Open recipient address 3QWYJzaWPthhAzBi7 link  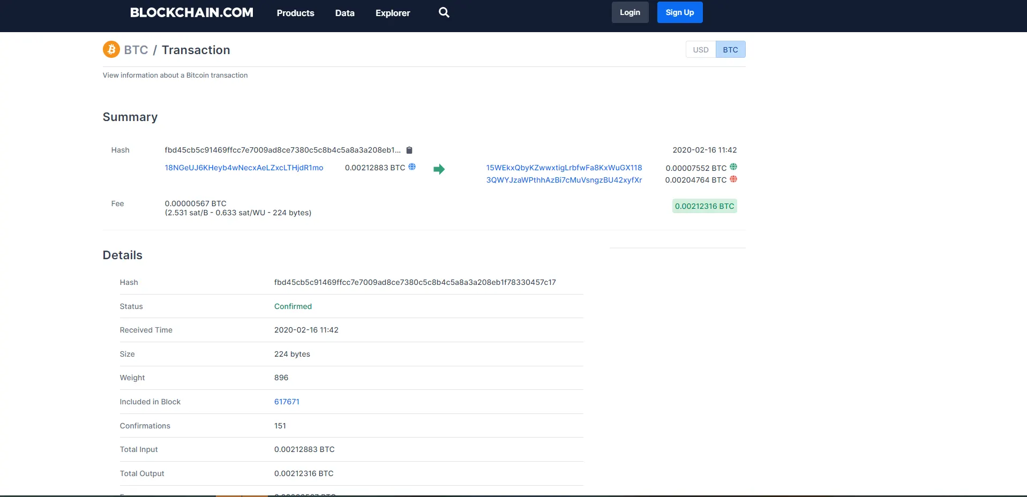pos(564,180)
